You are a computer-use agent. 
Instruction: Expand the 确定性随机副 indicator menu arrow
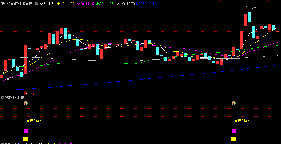pos(2,97)
